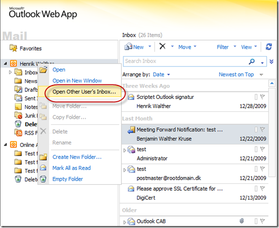The image size is (279, 228).
Task: Expand the test conversation from Administrator
Action: click(x=124, y=151)
